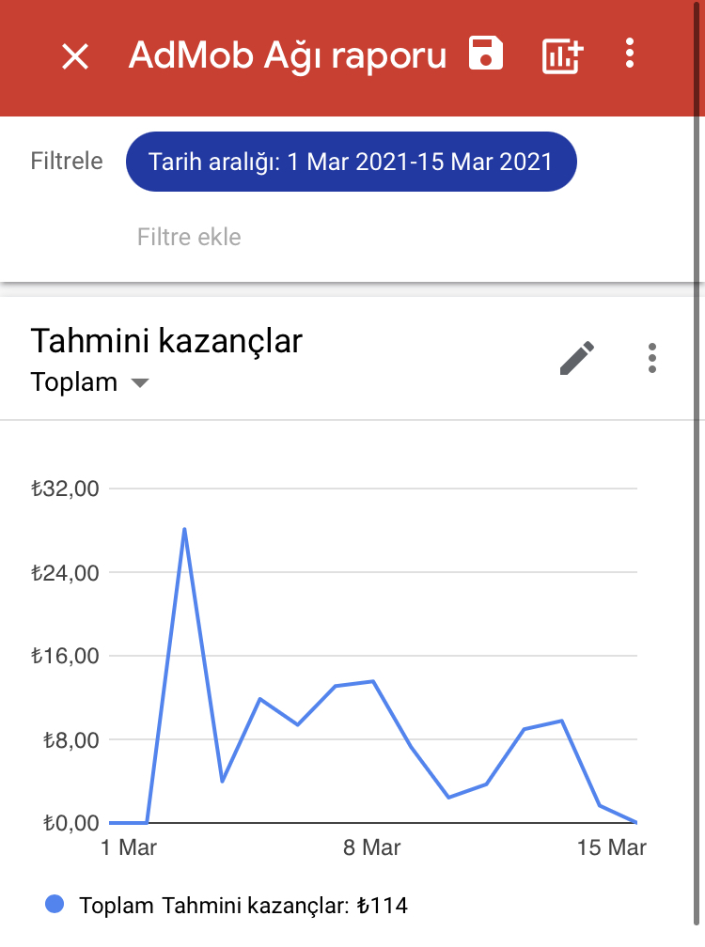The height and width of the screenshot is (947, 705).
Task: Click the blue legend dot for Toplam
Action: (55, 904)
